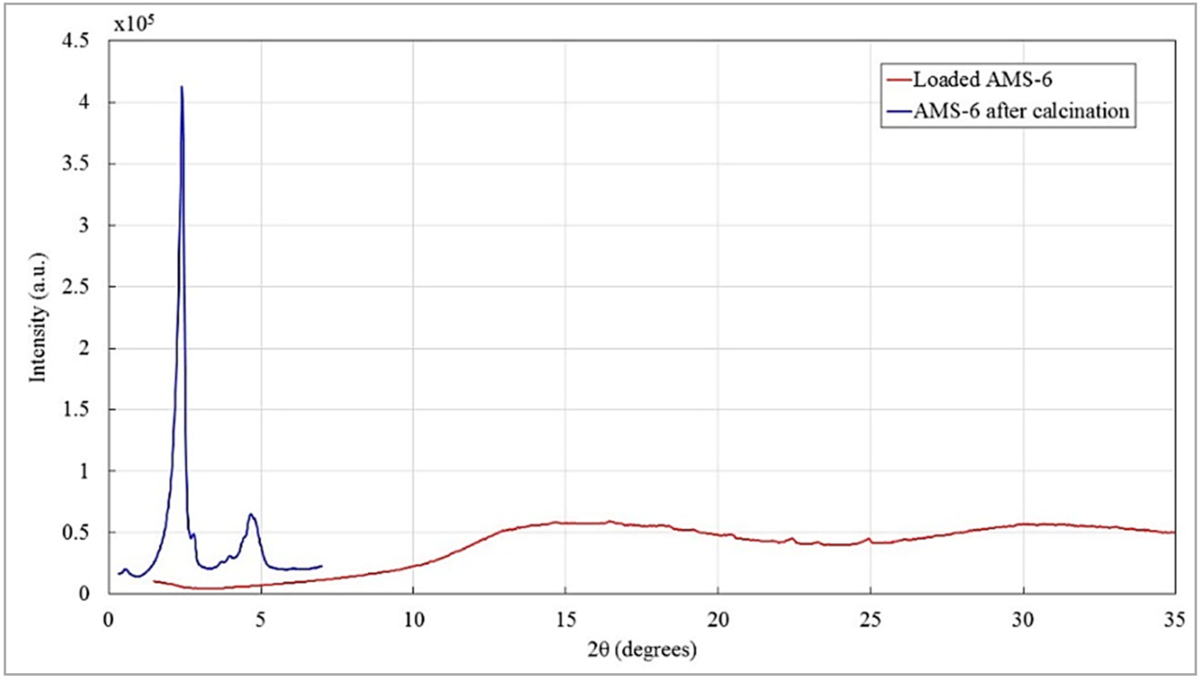
Task: Click the blue line swatch in legend
Action: click(899, 112)
